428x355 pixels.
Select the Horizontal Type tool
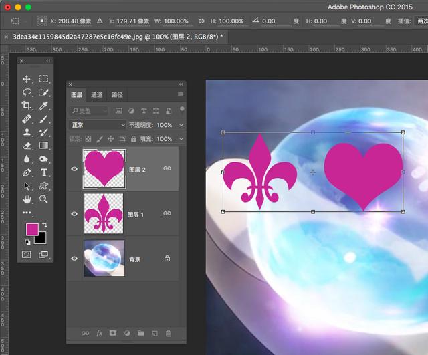click(x=43, y=172)
